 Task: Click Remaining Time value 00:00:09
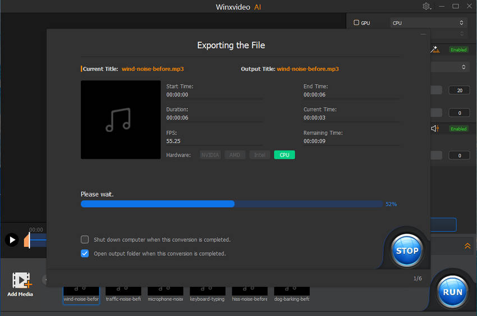(x=315, y=141)
